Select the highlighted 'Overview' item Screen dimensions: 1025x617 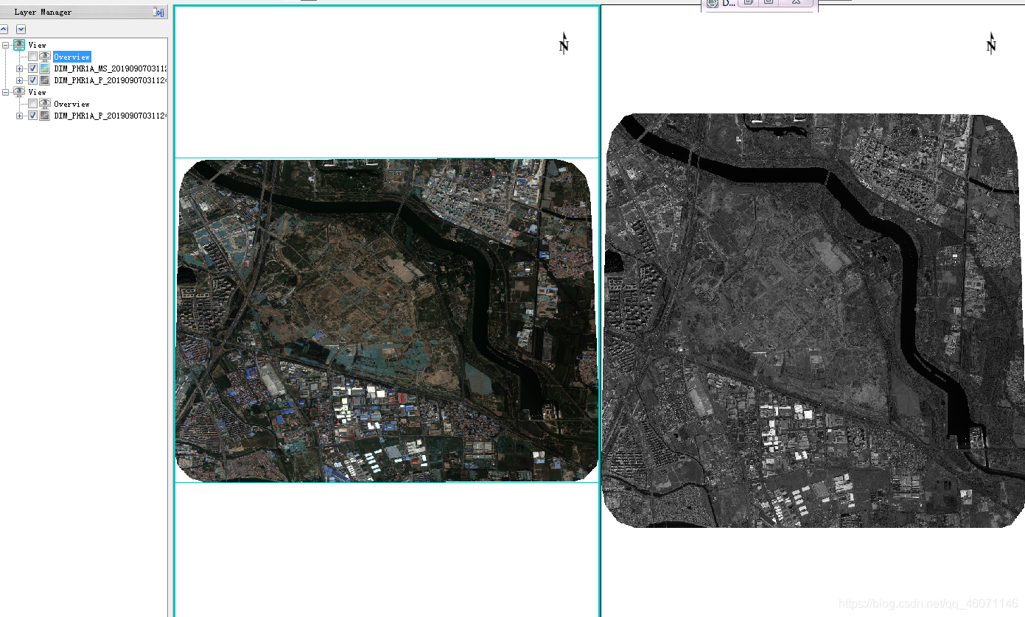coord(71,57)
